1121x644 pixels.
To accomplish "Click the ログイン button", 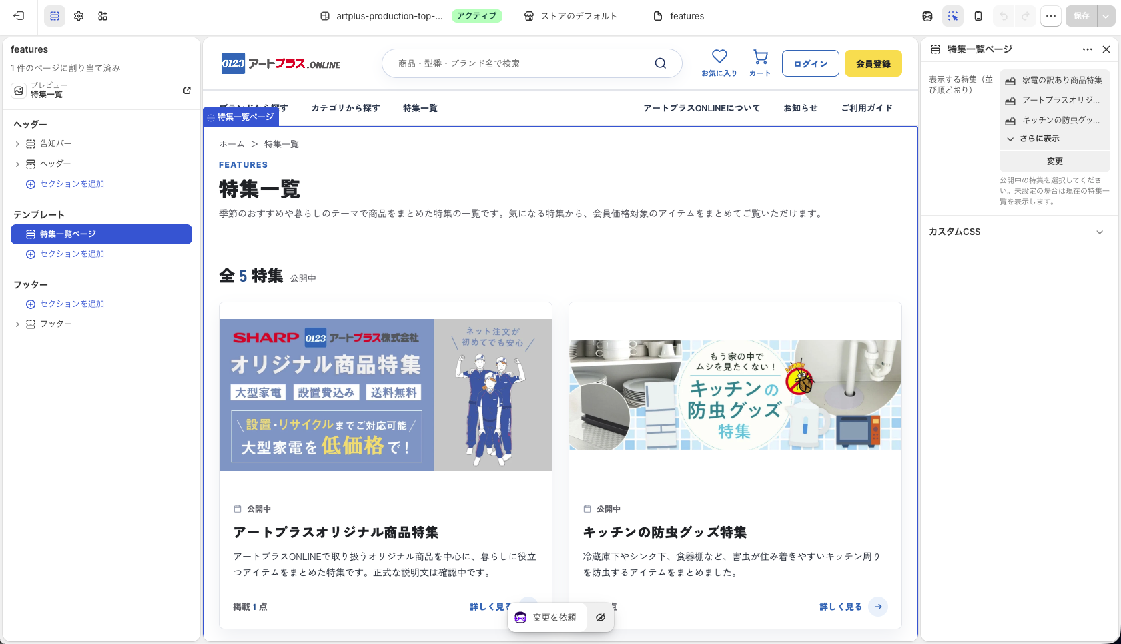I will 810,63.
